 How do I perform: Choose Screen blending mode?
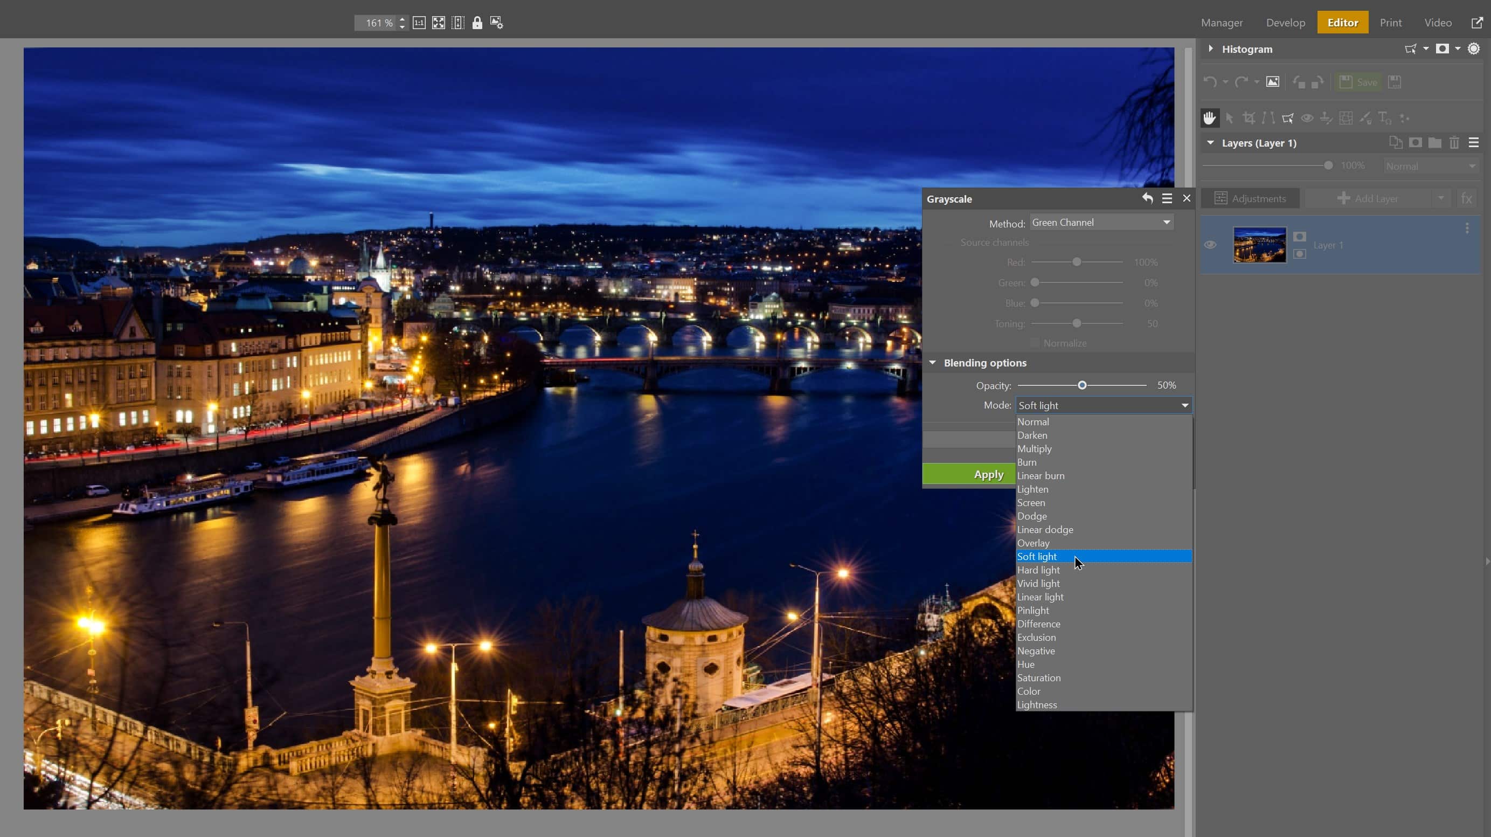click(1103, 502)
